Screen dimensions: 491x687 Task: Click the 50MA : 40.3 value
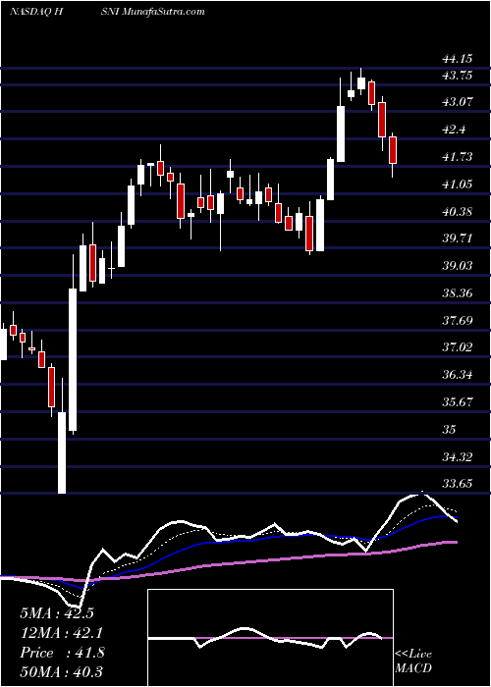(x=61, y=671)
